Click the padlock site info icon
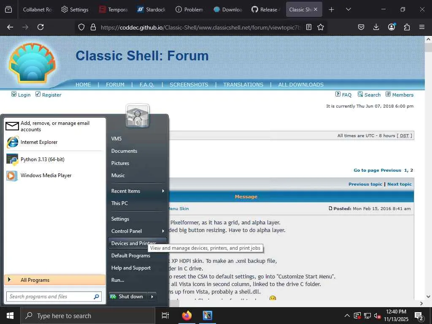The image size is (432, 324). coord(93,27)
